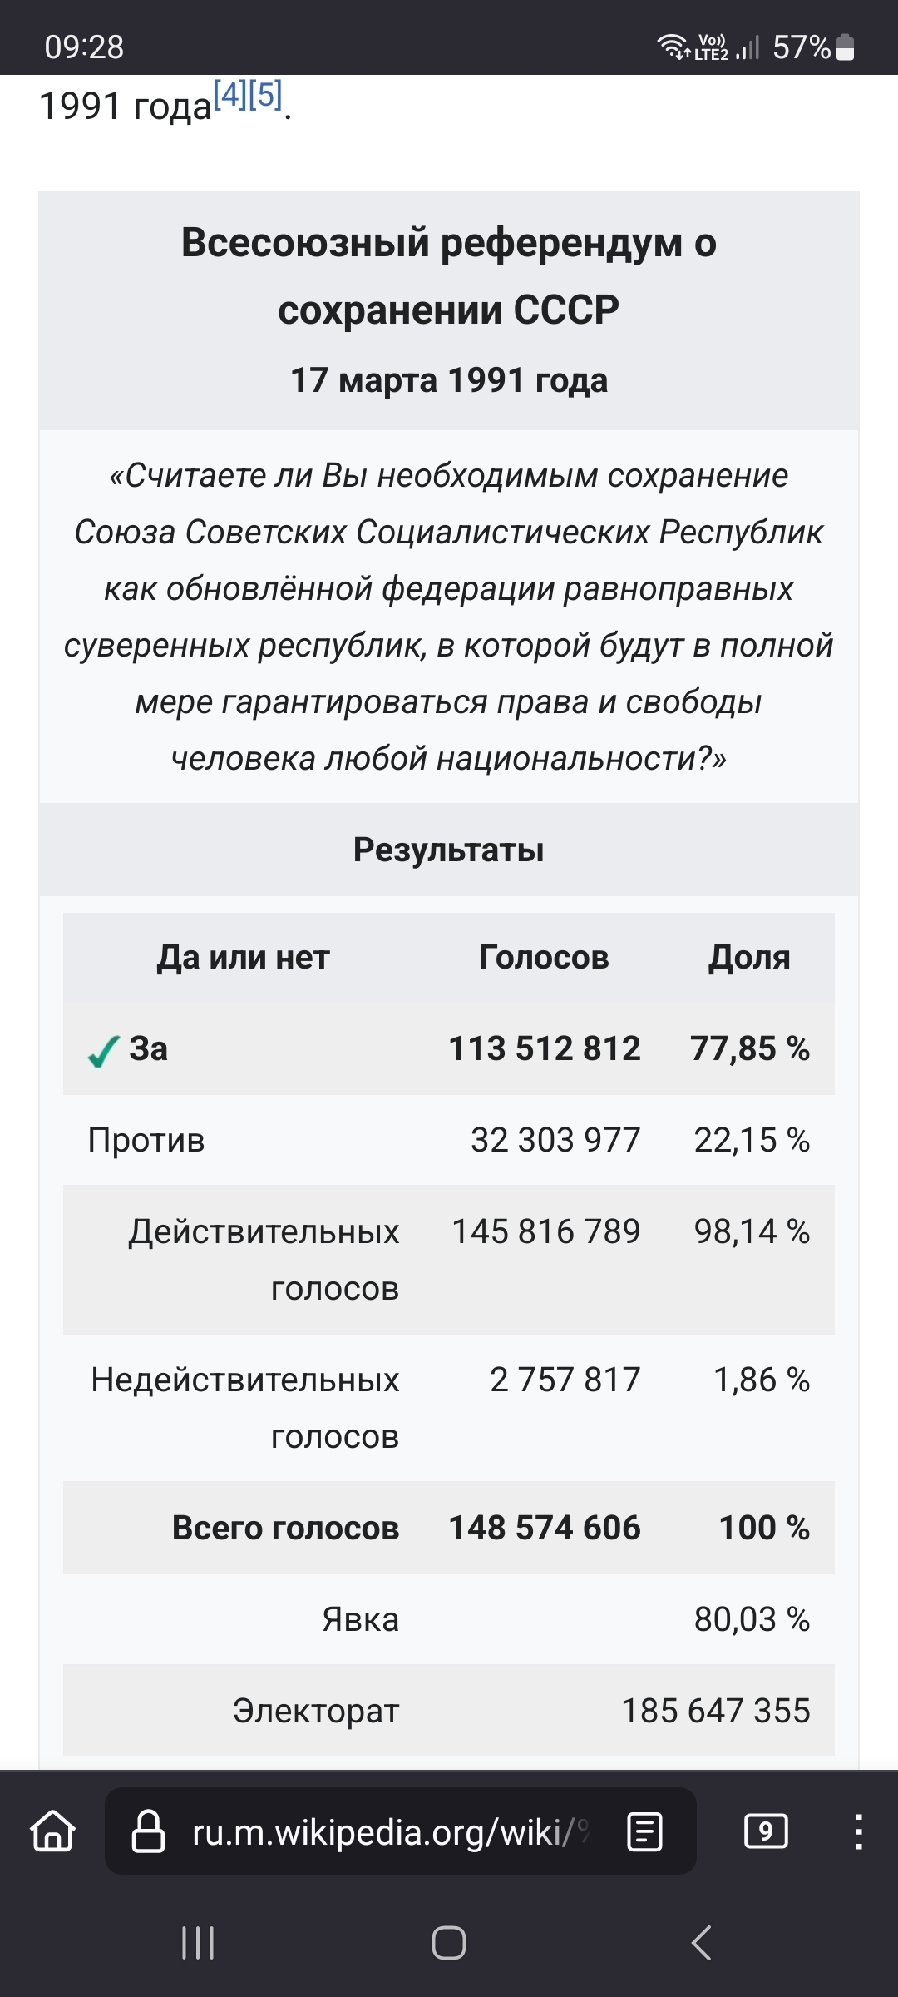Tap the "Да или нет" column header
Screen dimensions: 898x1997
244,958
